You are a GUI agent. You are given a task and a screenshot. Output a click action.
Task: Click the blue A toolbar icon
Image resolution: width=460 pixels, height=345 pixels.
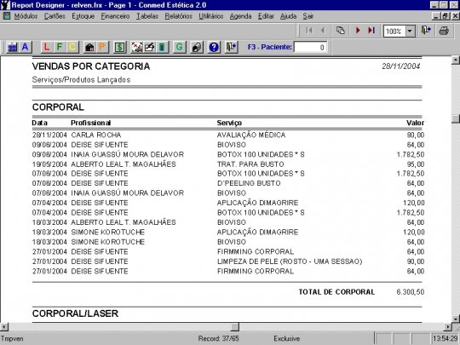pos(26,47)
